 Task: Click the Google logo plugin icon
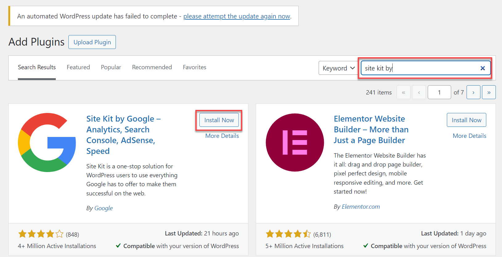[47, 143]
